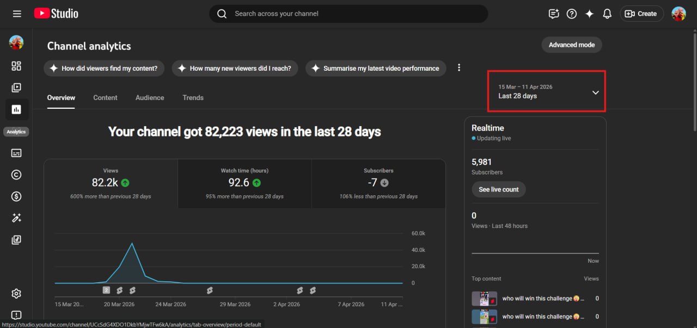Screen dimensions: 697x328
Task: Open the Audio library sidebar icon
Action: (16, 240)
